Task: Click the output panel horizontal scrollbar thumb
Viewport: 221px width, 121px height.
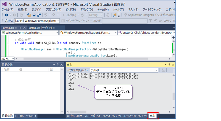Action: 78,112
